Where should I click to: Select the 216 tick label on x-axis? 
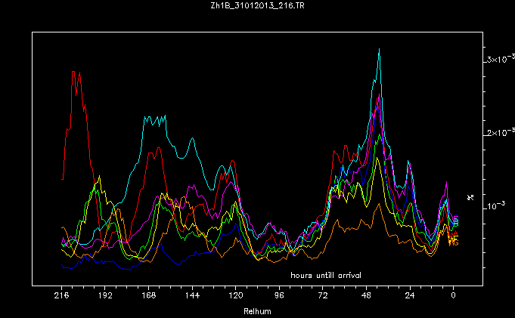pos(61,298)
